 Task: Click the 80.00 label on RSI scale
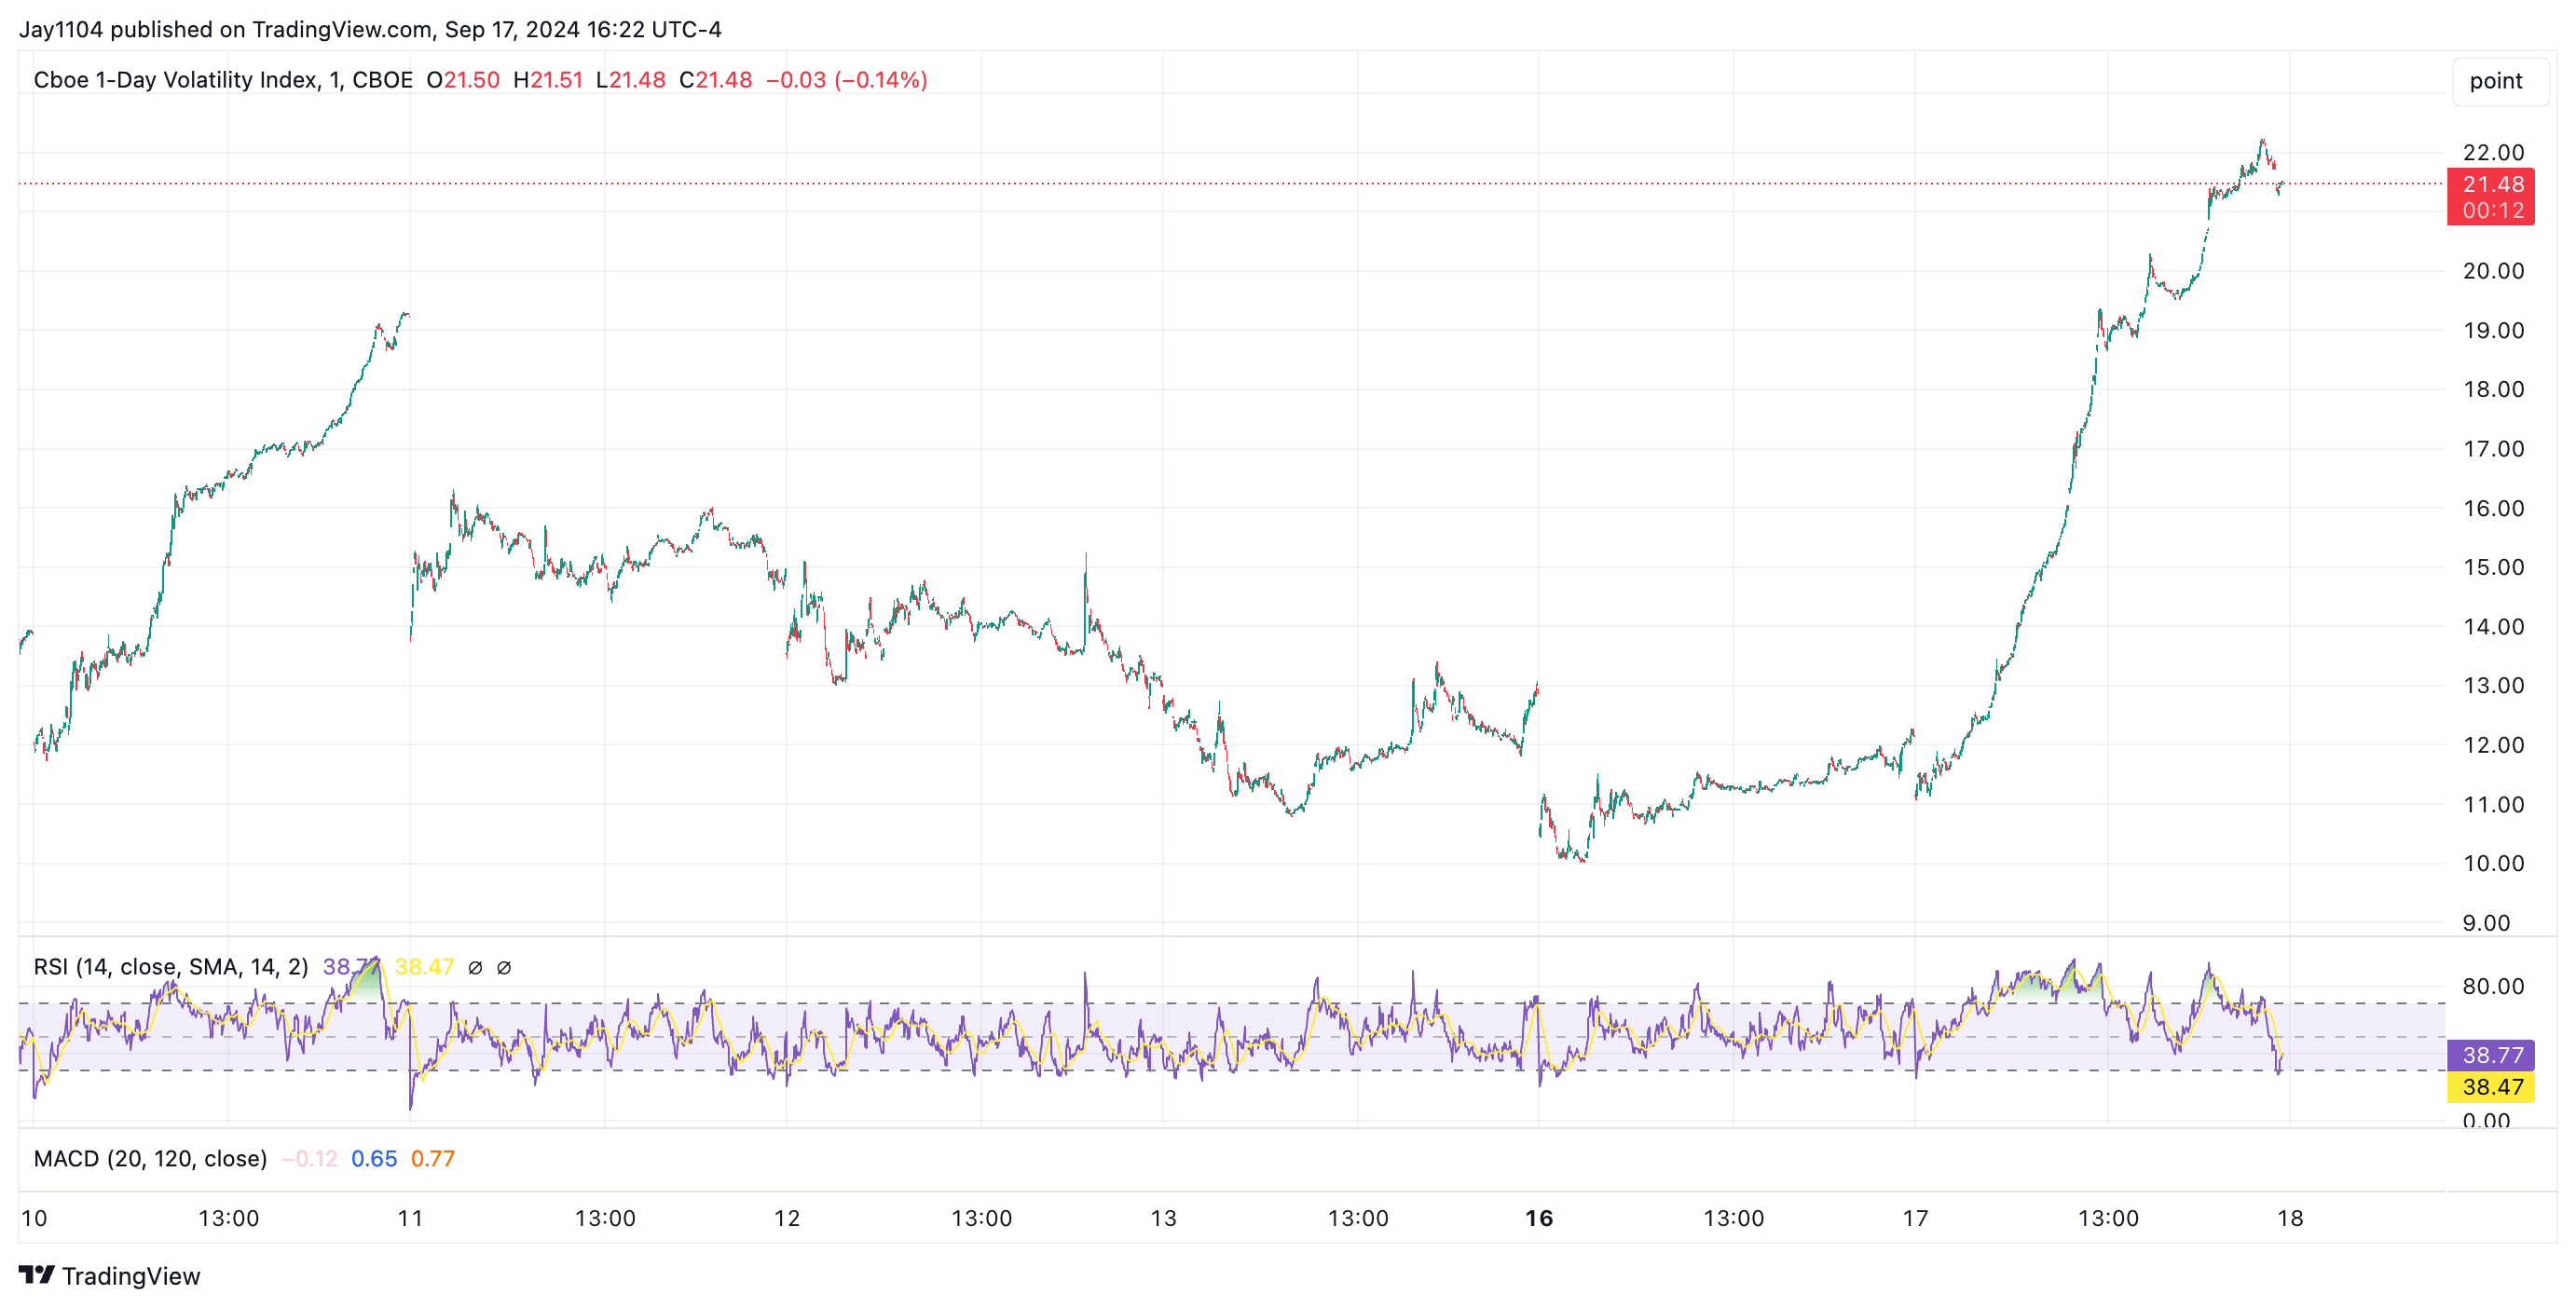(2494, 987)
